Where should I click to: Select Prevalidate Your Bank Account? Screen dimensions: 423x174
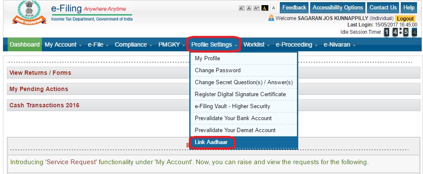pyautogui.click(x=244, y=118)
